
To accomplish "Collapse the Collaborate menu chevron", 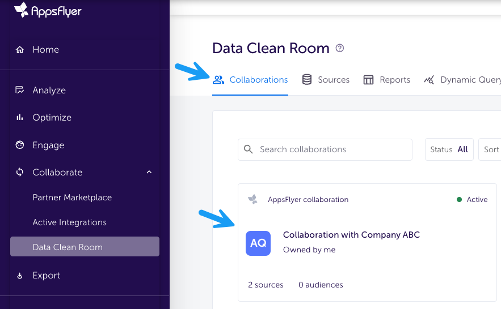I will click(149, 172).
